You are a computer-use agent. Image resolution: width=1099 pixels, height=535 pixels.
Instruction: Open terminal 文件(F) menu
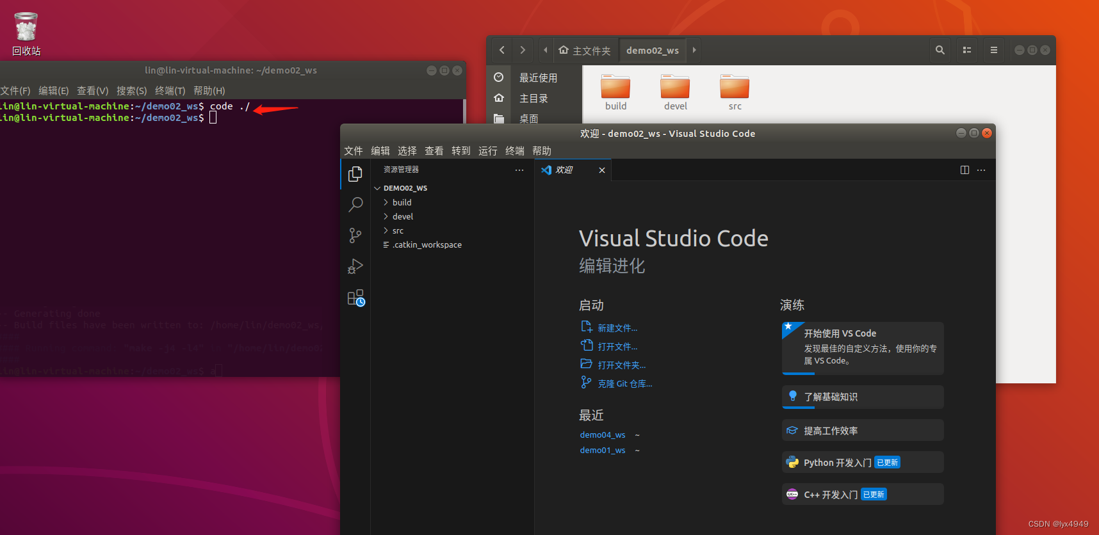coord(15,91)
